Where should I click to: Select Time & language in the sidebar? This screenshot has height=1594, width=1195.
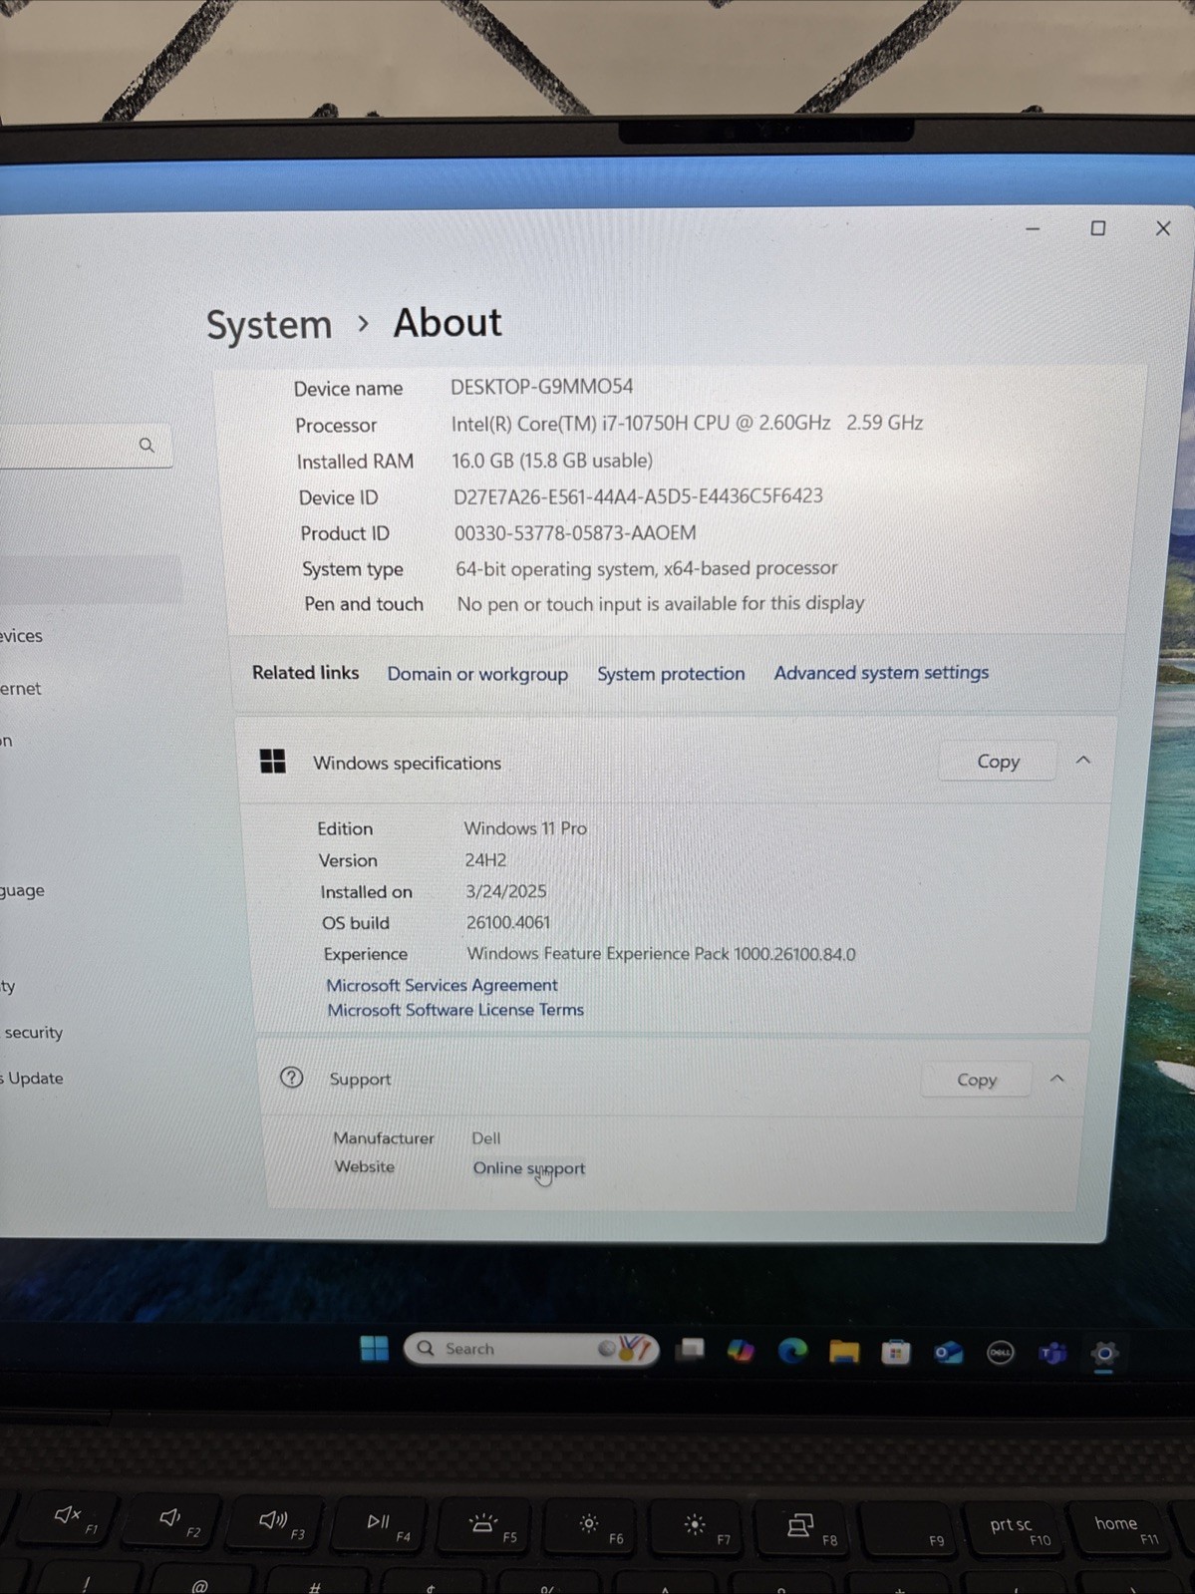tap(22, 891)
